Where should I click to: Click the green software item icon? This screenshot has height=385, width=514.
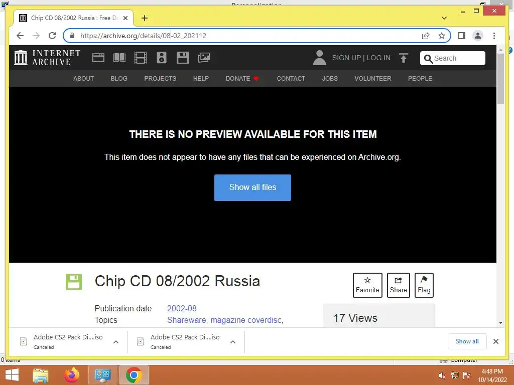coord(74,282)
